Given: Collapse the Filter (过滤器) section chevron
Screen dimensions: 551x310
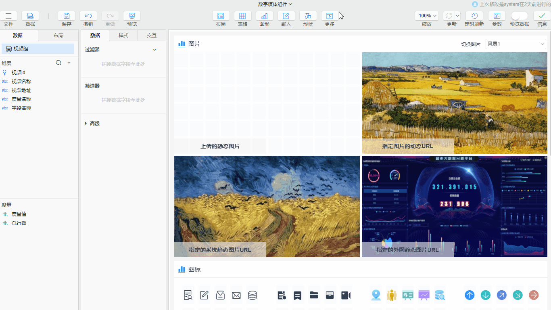Looking at the screenshot, I should pyautogui.click(x=154, y=50).
